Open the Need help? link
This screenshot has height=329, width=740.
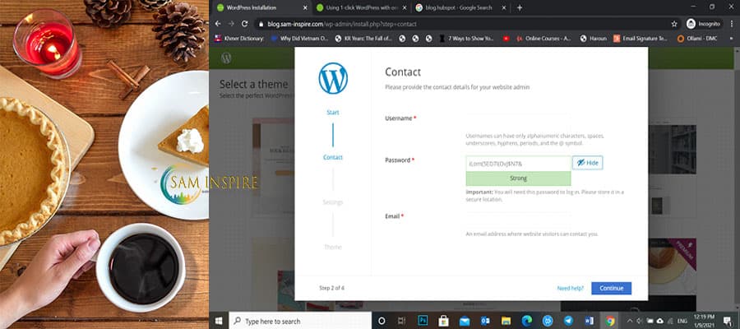[570, 289]
